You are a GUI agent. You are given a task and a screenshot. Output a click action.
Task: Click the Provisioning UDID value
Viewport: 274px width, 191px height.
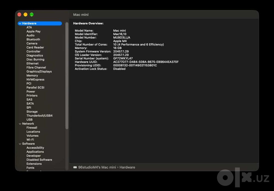[135, 65]
